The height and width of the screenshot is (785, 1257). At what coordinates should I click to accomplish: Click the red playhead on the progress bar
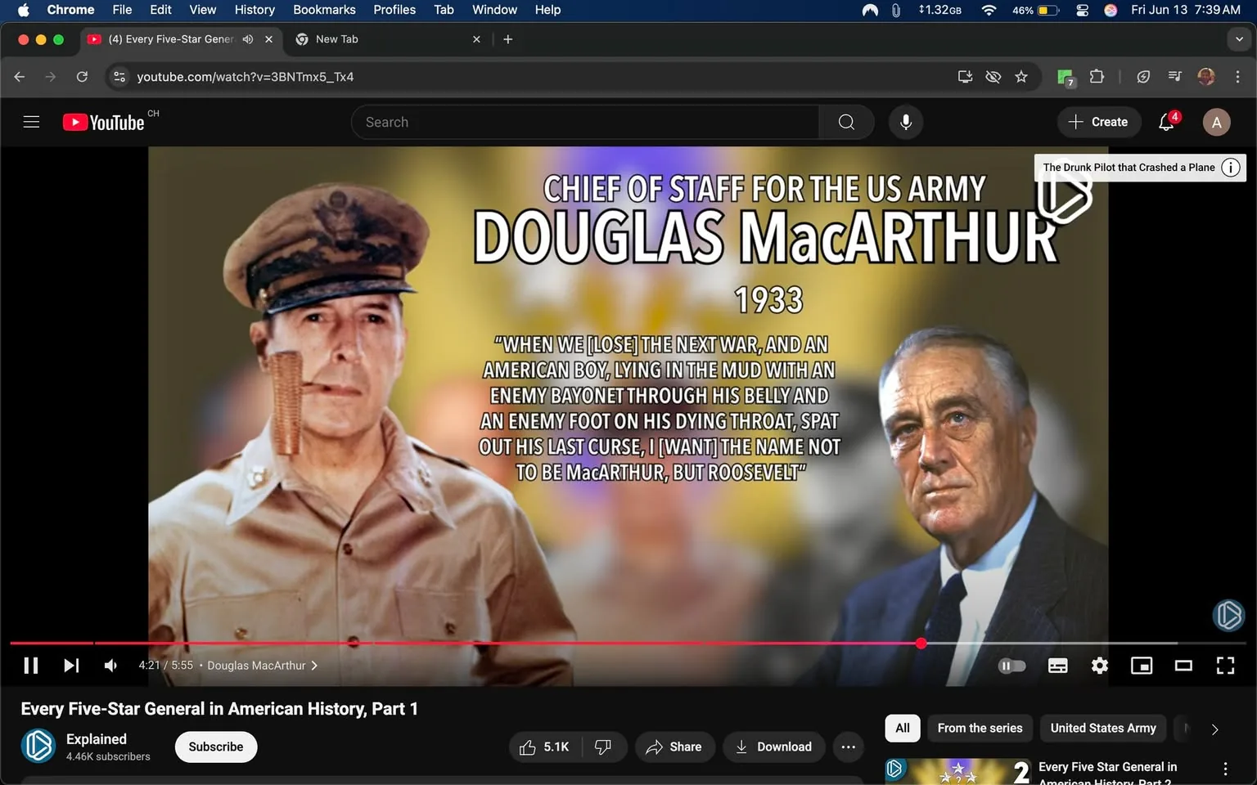(921, 644)
